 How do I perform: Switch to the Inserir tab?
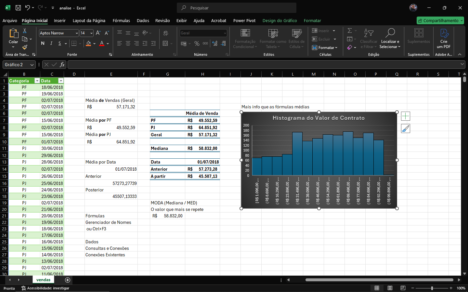[x=60, y=20]
